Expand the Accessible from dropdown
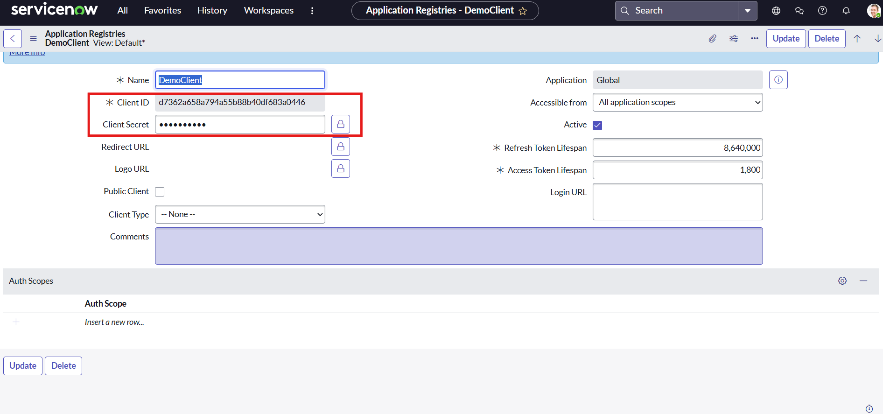Image resolution: width=883 pixels, height=414 pixels. (677, 102)
